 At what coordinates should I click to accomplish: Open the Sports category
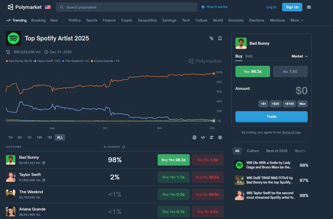[x=92, y=20]
